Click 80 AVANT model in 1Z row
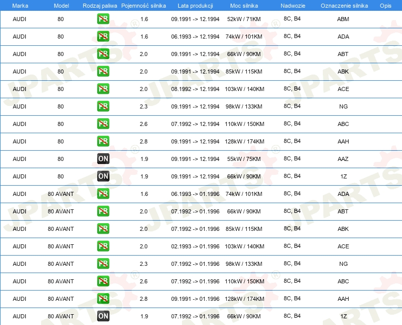Screen dimensions: 402x325 61,316
